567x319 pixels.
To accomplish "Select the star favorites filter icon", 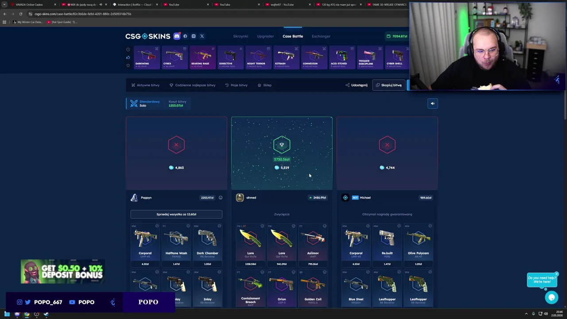I will pyautogui.click(x=128, y=65).
